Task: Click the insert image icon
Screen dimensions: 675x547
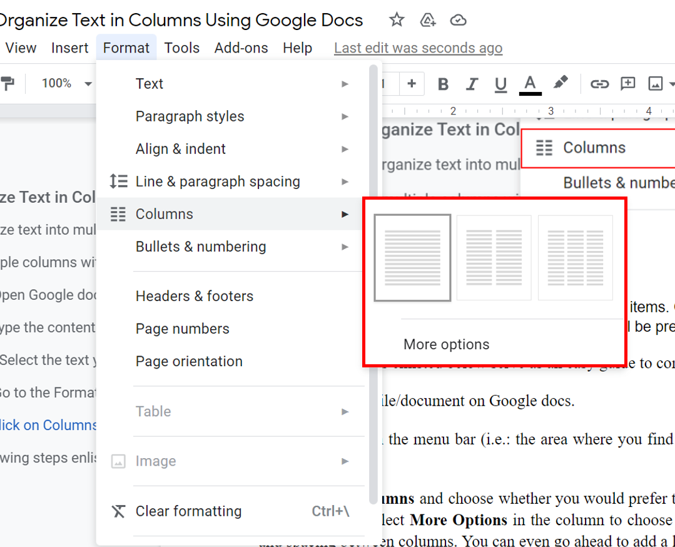Action: [655, 83]
